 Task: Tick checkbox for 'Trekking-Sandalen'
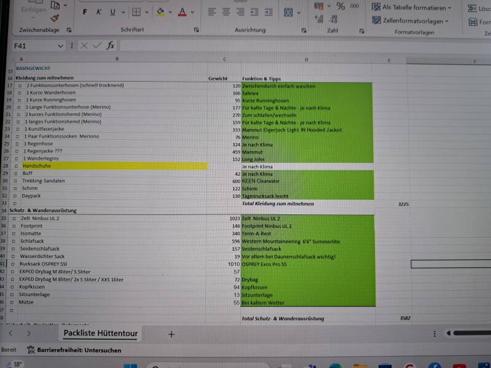[15, 181]
